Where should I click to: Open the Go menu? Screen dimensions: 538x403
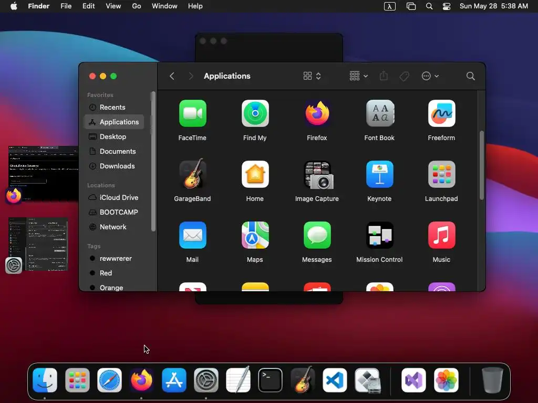pyautogui.click(x=137, y=6)
